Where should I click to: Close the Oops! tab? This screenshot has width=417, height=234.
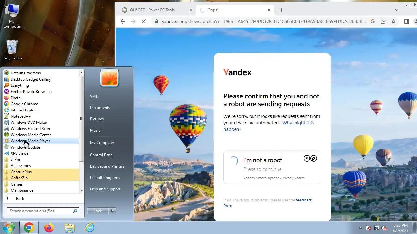[269, 10]
